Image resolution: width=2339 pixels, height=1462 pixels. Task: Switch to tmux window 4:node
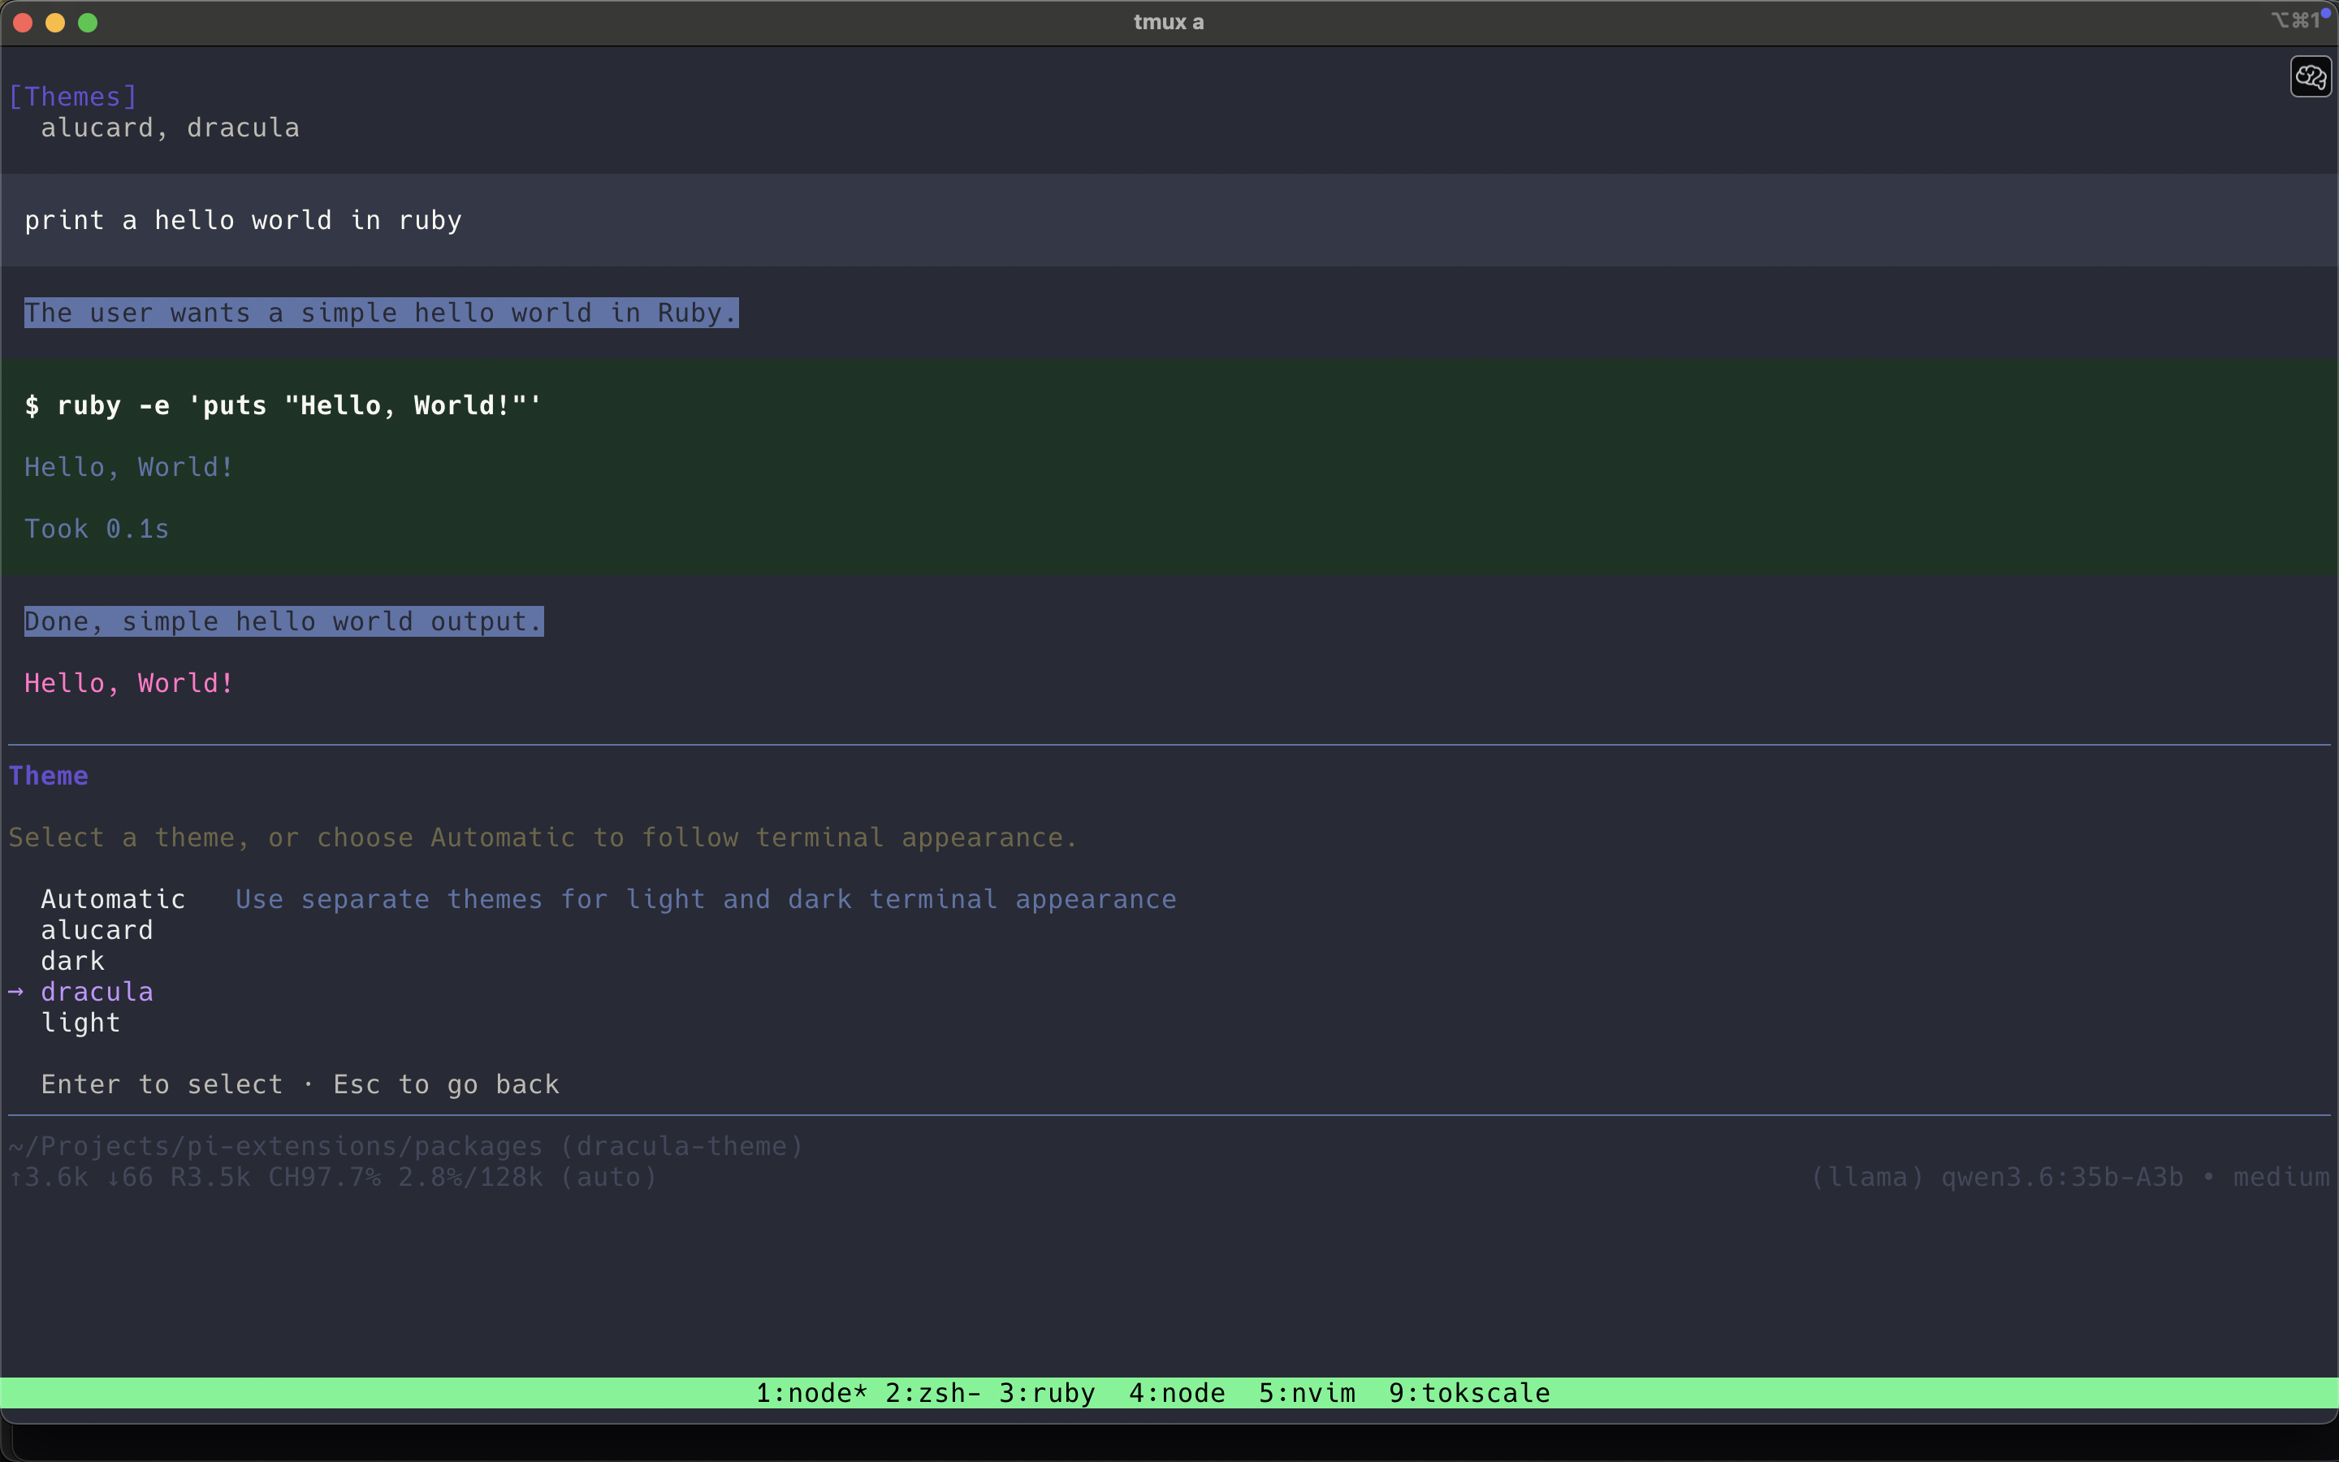coord(1178,1393)
